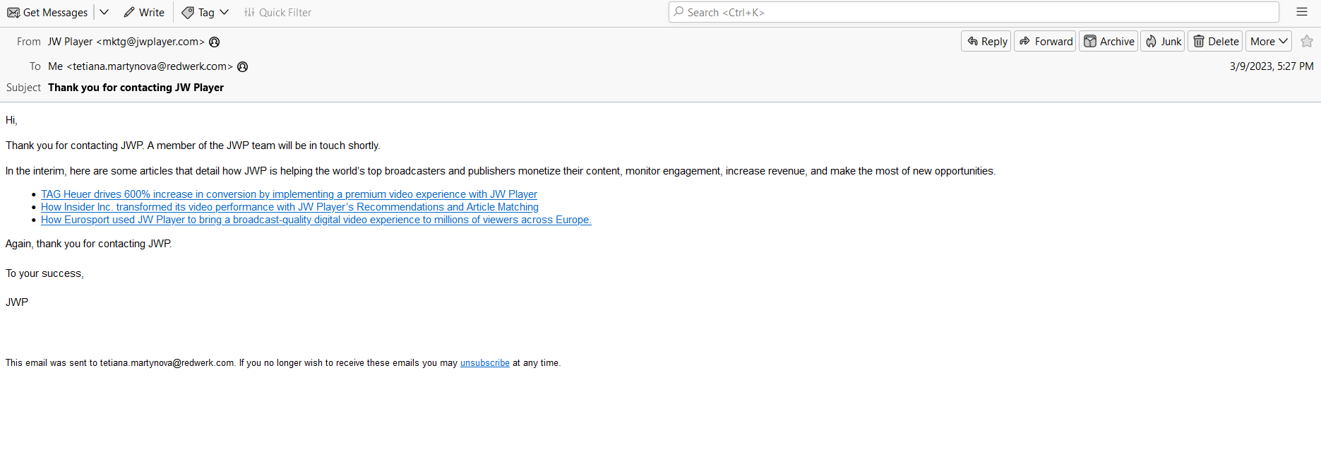Open the Thunderbird hamburger app menu
Image resolution: width=1321 pixels, height=450 pixels.
tap(1302, 12)
